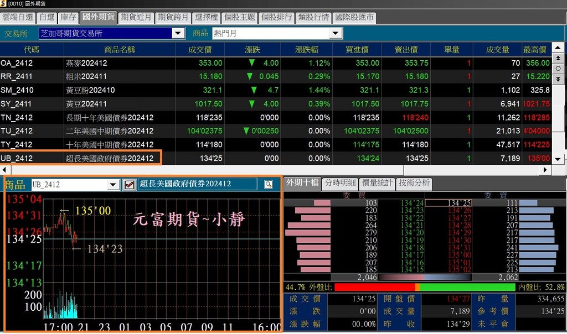This screenshot has width=567, height=334.
Task: Open the 國際股匯市 tab
Action: click(354, 17)
